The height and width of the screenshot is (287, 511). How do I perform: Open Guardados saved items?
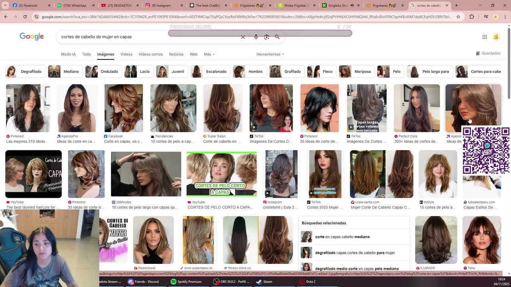(488, 53)
